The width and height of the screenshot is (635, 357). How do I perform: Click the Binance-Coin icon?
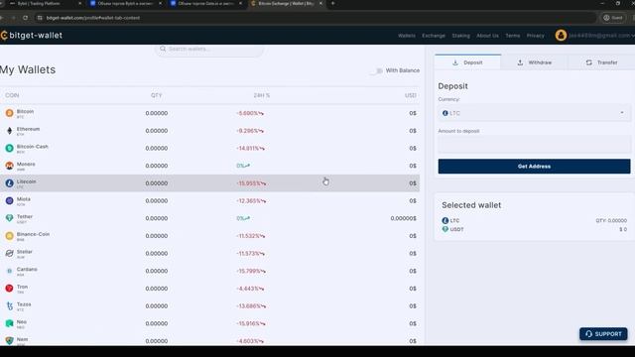(9, 236)
